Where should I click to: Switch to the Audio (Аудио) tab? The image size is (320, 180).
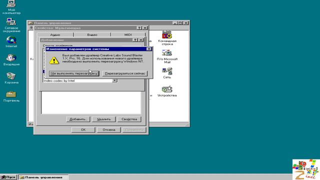click(x=55, y=34)
